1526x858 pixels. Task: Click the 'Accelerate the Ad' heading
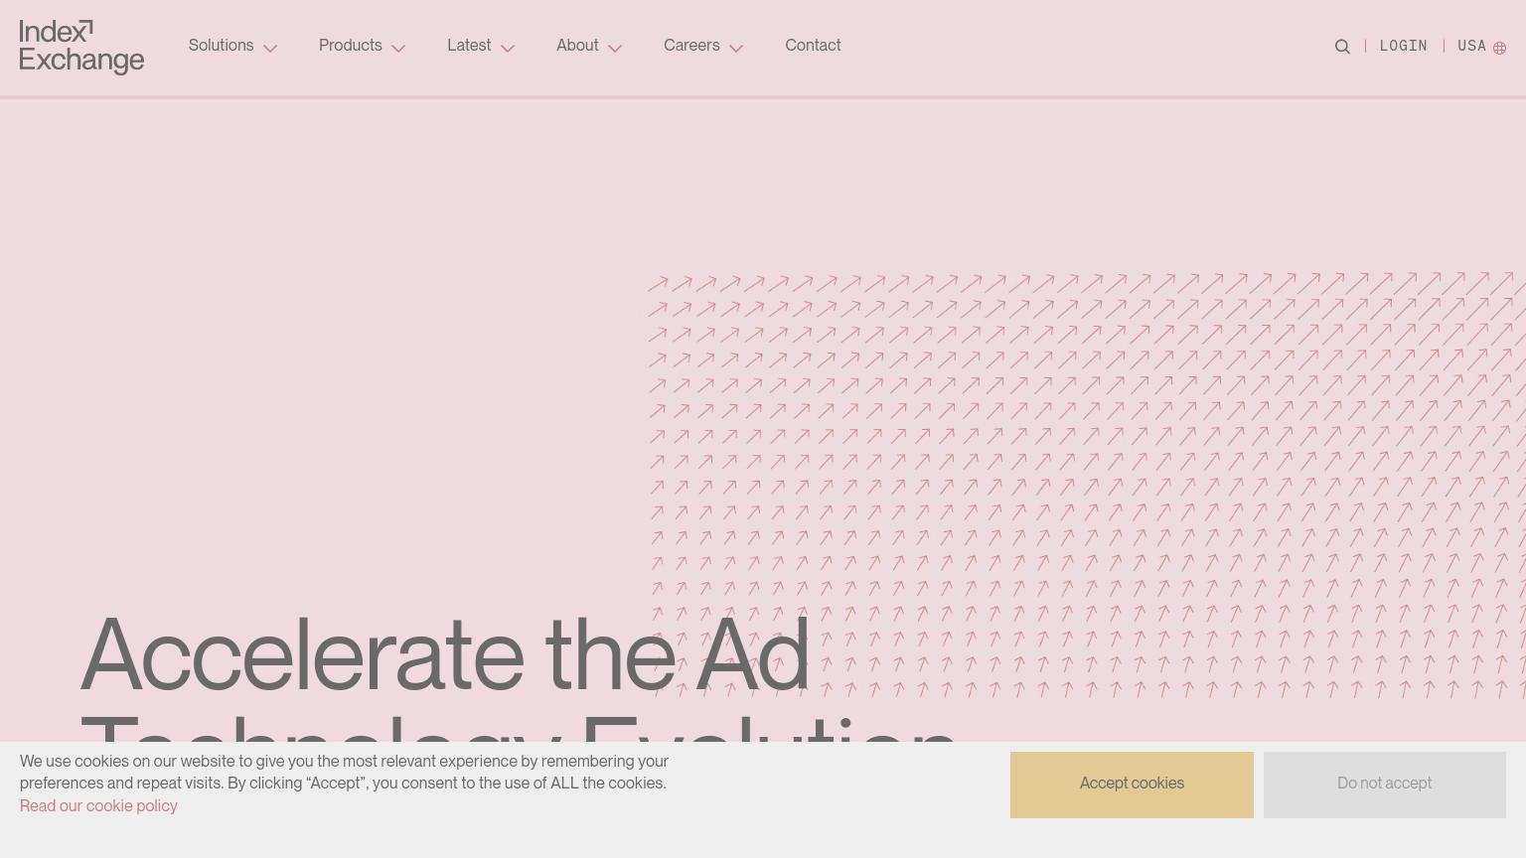pos(445,655)
